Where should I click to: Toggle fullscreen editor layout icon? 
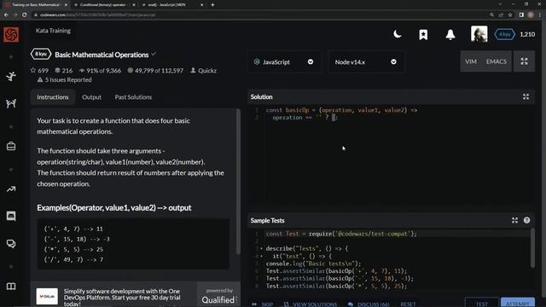click(524, 61)
